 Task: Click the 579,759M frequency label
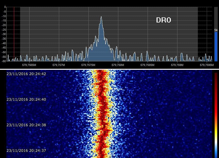(177, 65)
